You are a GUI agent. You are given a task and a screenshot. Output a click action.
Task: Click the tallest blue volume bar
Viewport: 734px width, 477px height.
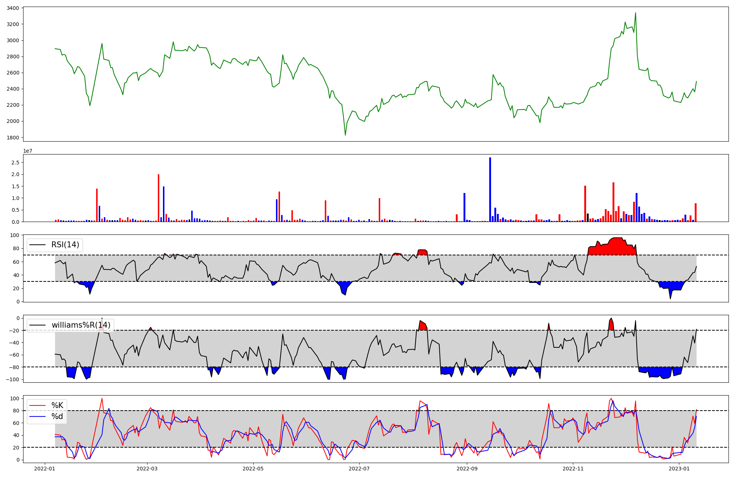[490, 189]
